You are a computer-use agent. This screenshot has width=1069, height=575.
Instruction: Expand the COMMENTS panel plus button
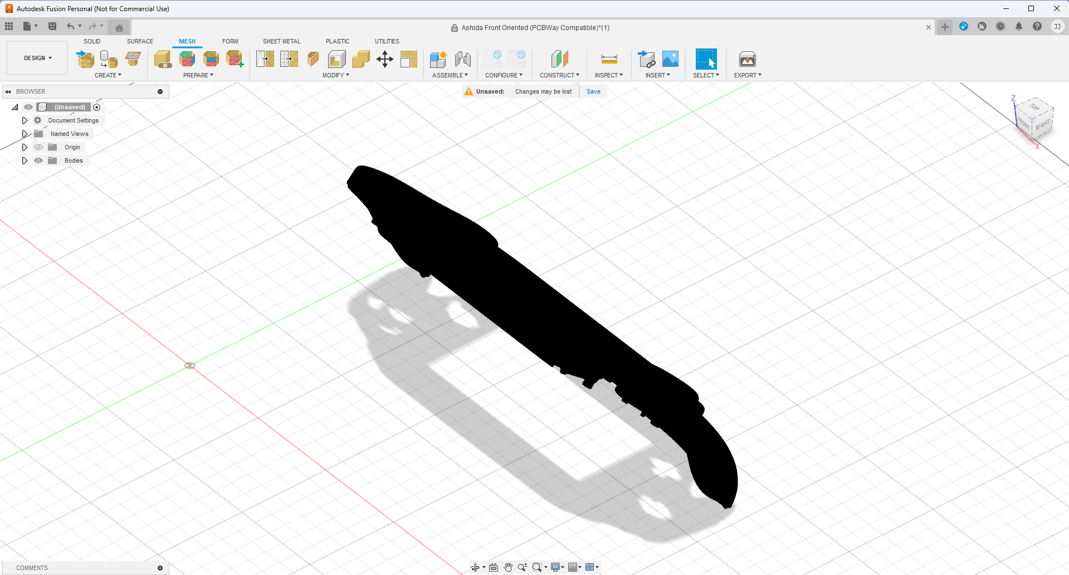(x=160, y=568)
